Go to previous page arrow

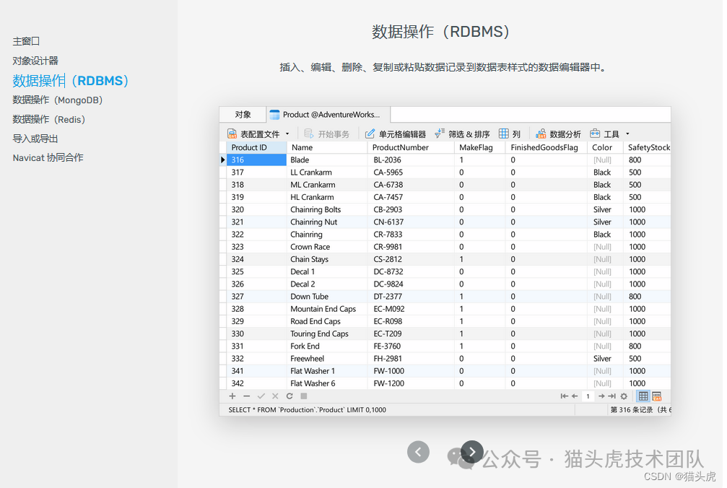pyautogui.click(x=575, y=396)
